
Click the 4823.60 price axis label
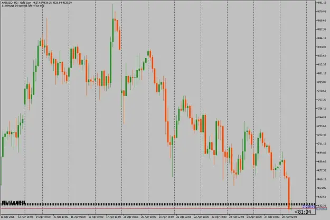click(x=322, y=56)
